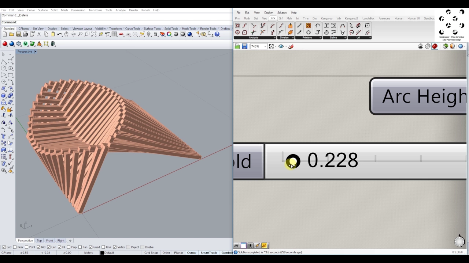Open the Solution menu in Grasshopper
Image resolution: width=469 pixels, height=263 pixels.
point(282,12)
